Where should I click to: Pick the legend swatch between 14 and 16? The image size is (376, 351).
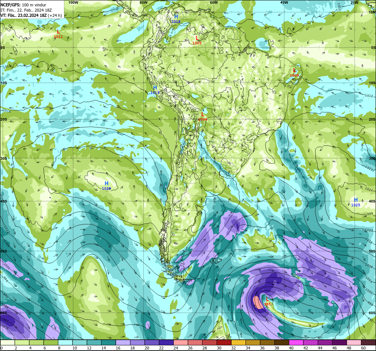tap(108, 343)
